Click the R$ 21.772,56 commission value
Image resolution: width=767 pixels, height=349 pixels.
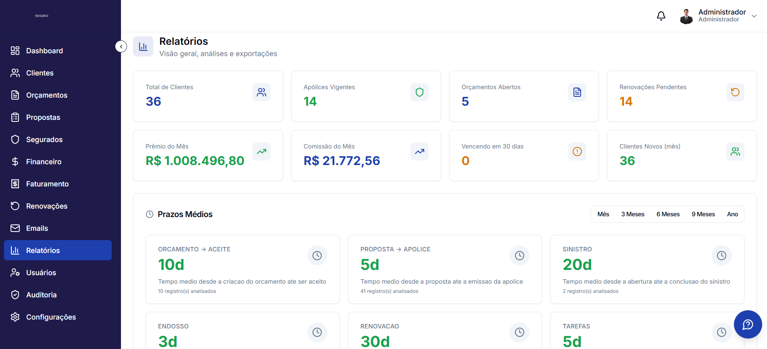[342, 161]
